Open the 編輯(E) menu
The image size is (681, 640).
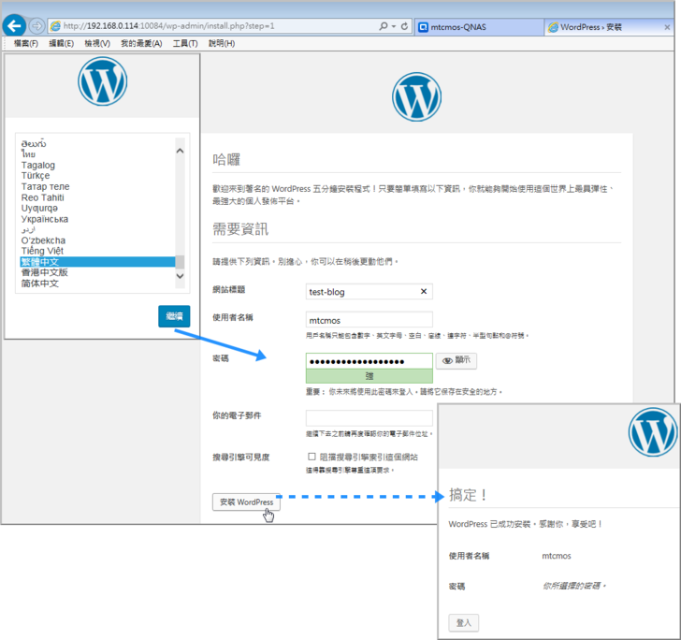tap(61, 43)
